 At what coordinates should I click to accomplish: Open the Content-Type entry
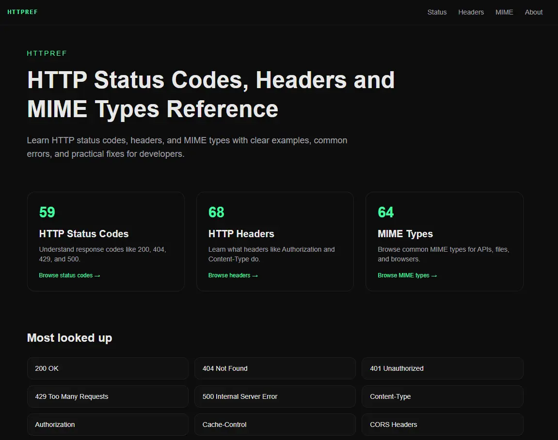442,396
